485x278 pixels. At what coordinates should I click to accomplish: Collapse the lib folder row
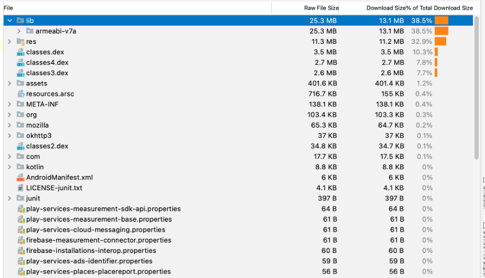coord(10,21)
